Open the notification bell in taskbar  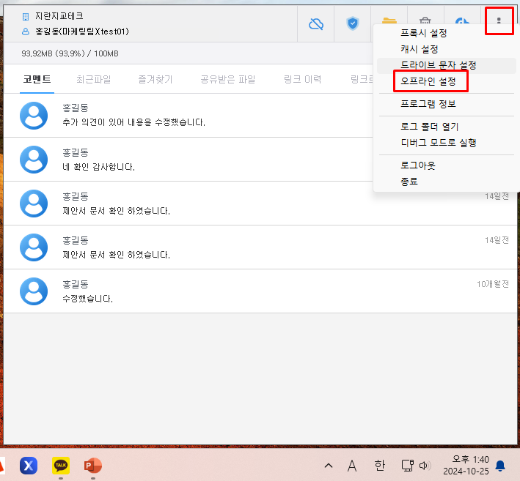coord(500,466)
